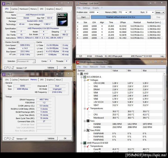Open HWMonitor Tools menu
The height and width of the screenshot is (158, 168).
(103, 67)
